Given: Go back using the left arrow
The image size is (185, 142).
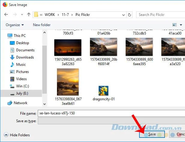Looking at the screenshot, I should coord(6,14).
